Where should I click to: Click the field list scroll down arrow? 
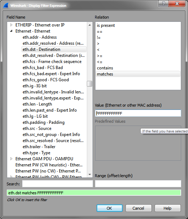[90, 174]
